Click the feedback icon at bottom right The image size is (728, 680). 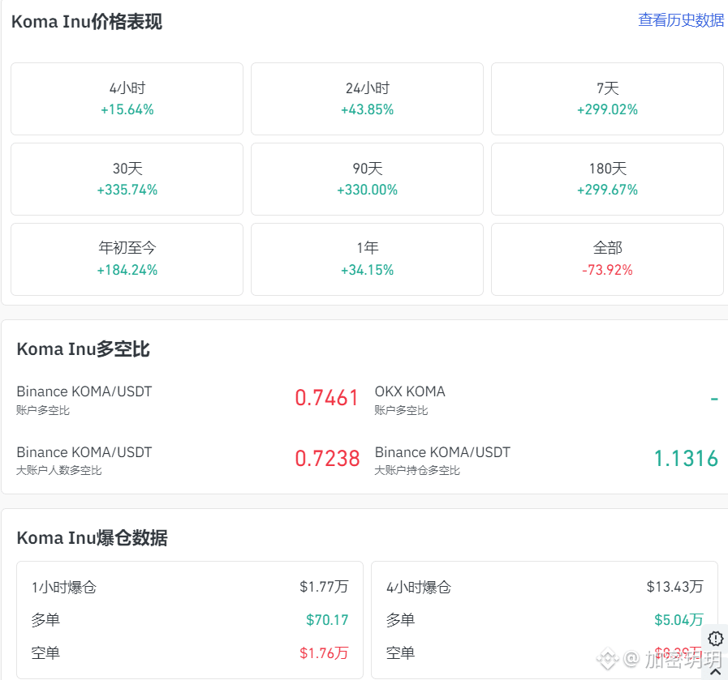click(716, 639)
